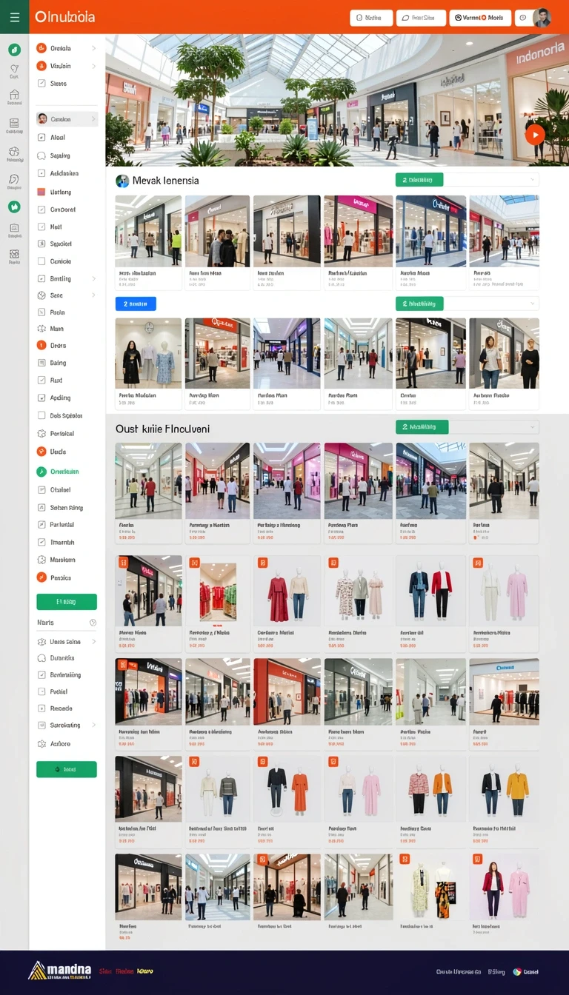
Task: Open the dropdown beside Oust kiirie Flnoulveni heading
Action: click(x=494, y=426)
